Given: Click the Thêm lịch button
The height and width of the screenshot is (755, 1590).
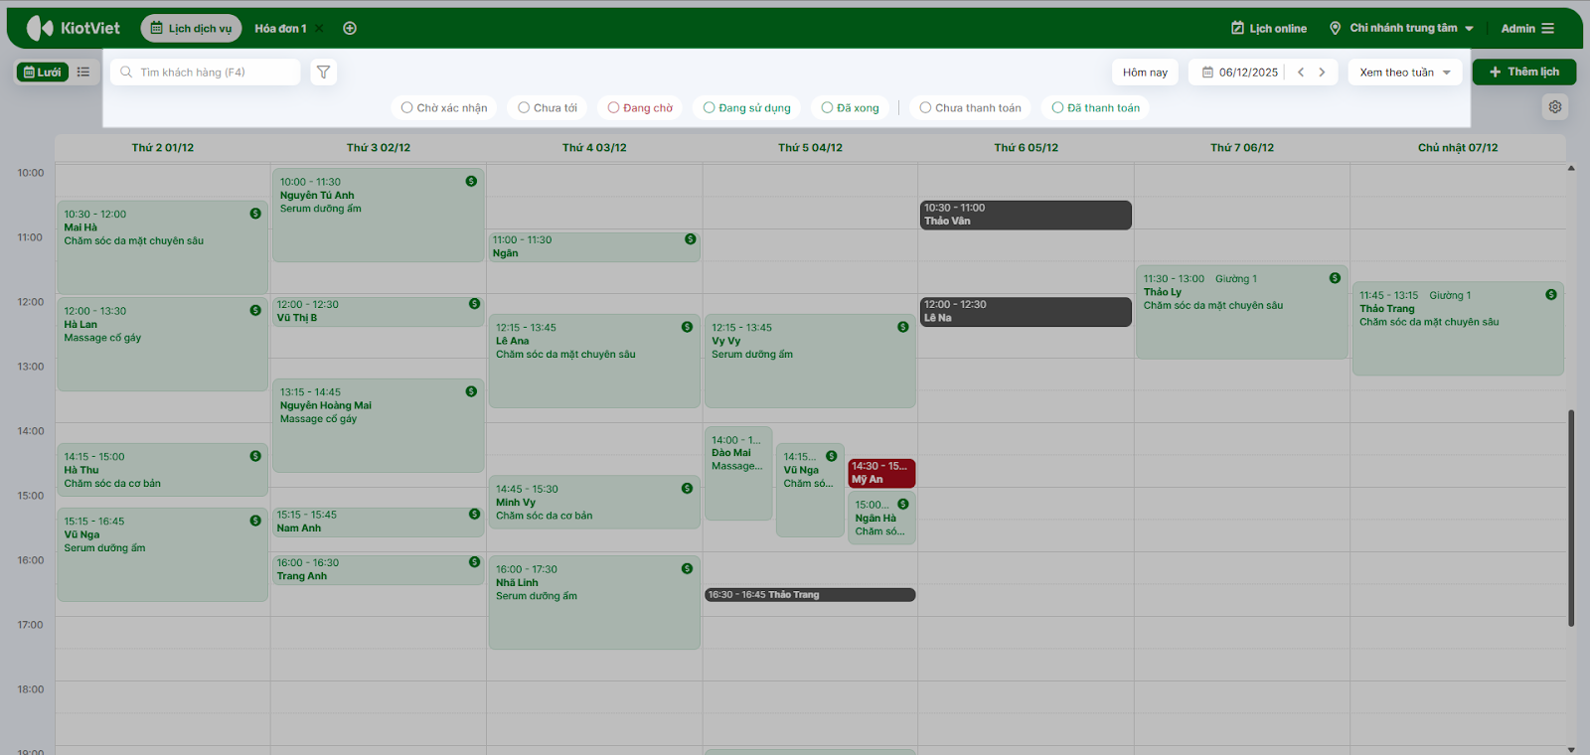Looking at the screenshot, I should point(1523,72).
